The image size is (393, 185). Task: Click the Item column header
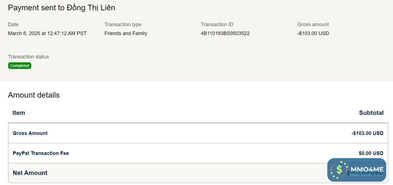(19, 113)
